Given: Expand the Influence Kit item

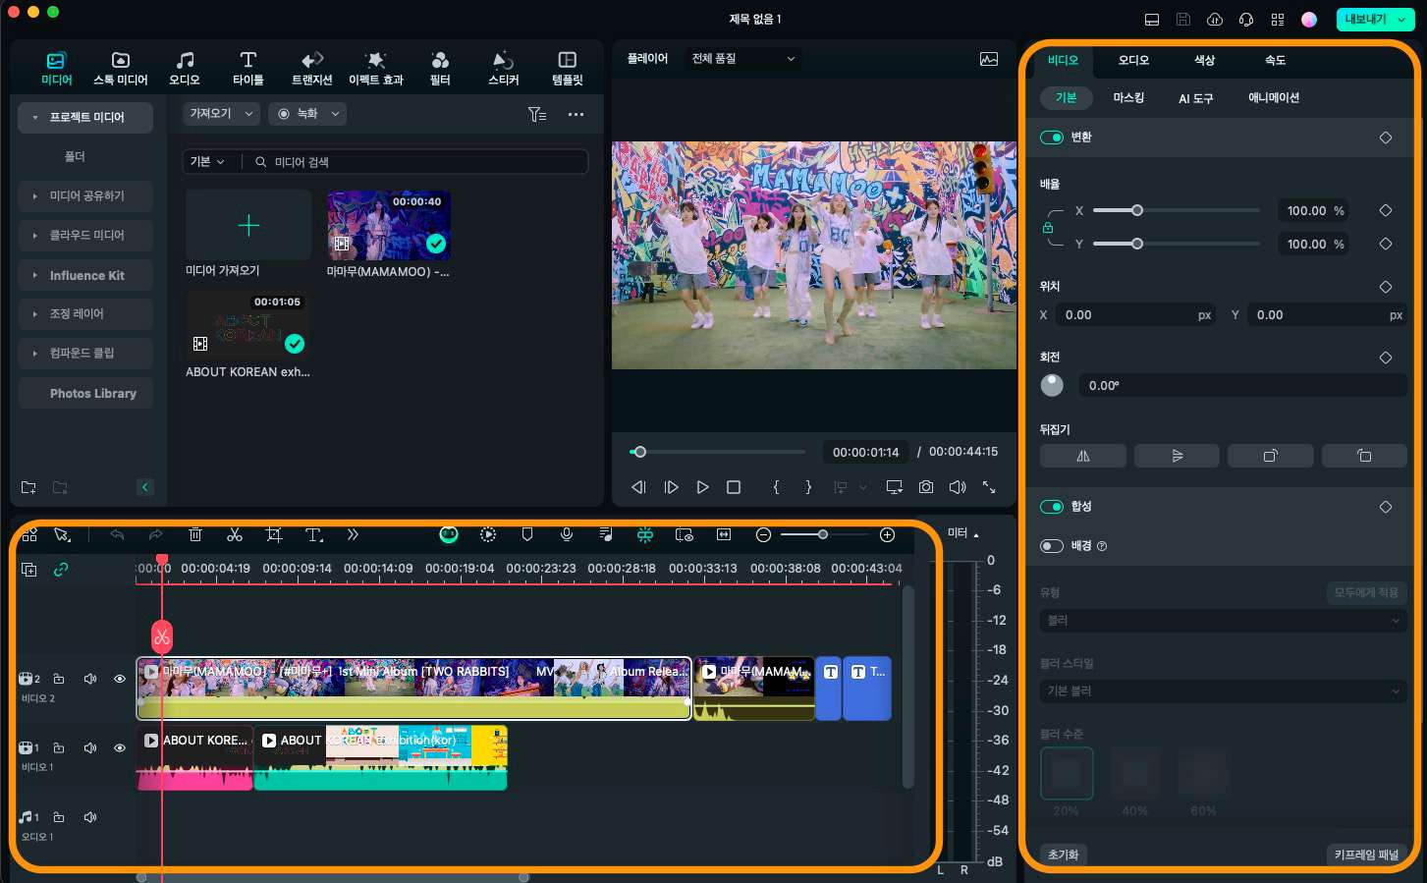Looking at the screenshot, I should [85, 275].
